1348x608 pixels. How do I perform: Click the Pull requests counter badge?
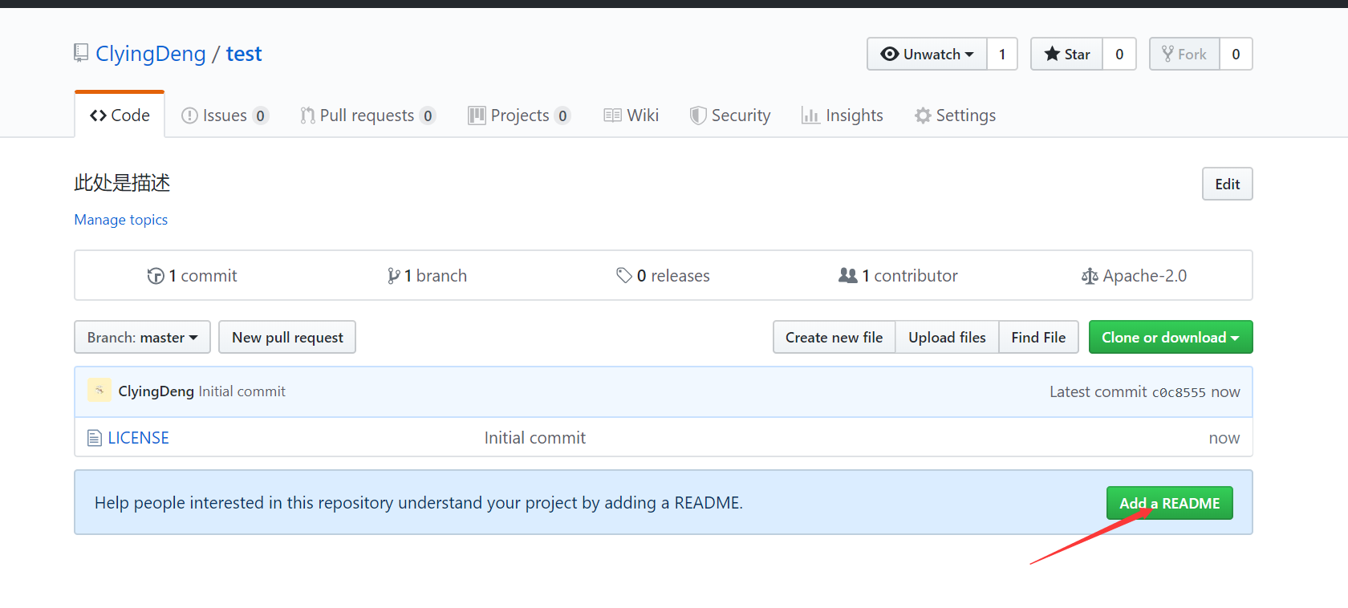(428, 116)
